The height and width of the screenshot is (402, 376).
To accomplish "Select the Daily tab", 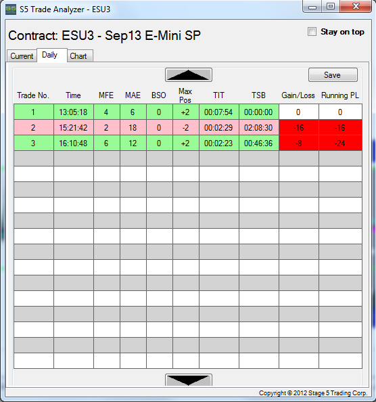I will pos(52,55).
